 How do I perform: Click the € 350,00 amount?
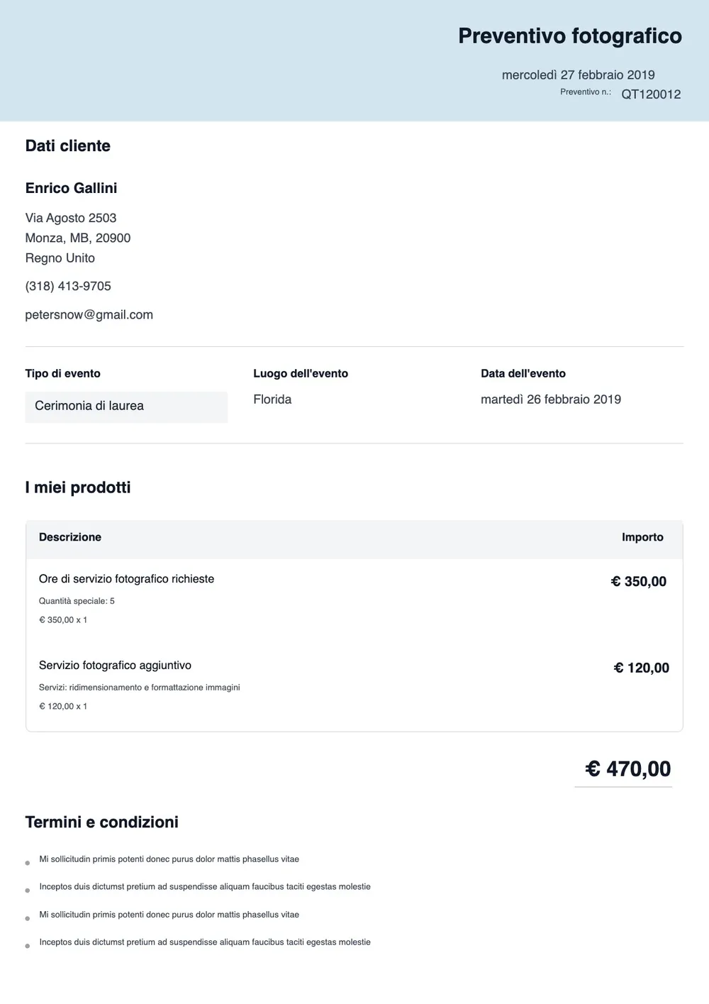639,582
